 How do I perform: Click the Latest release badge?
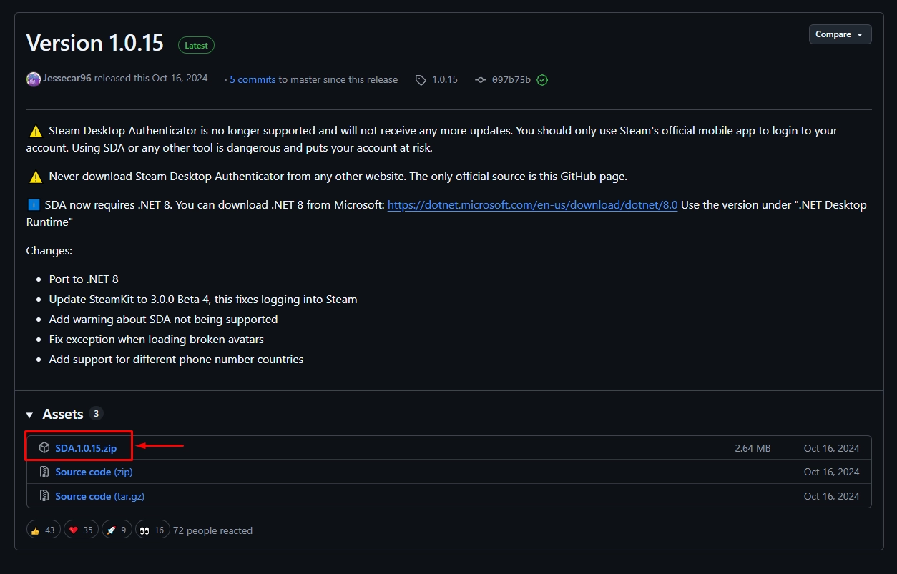[x=196, y=45]
